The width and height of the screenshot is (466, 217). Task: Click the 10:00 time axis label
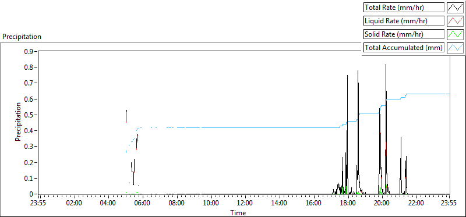coord(211,204)
